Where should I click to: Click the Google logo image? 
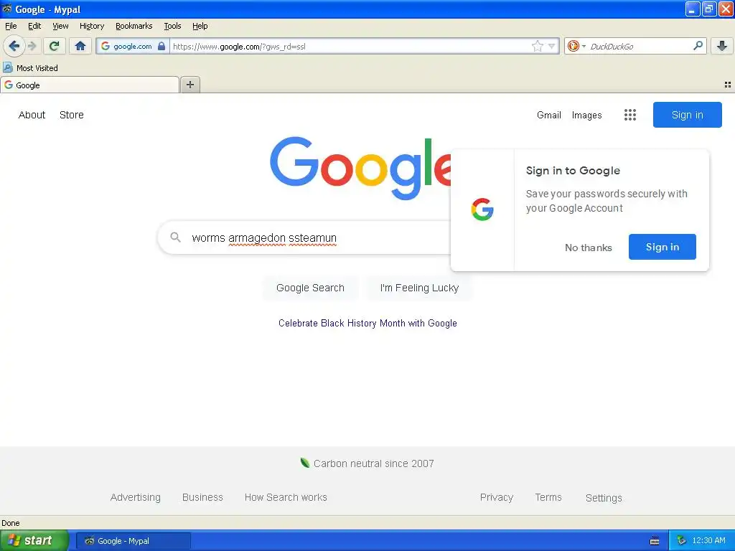pos(360,168)
